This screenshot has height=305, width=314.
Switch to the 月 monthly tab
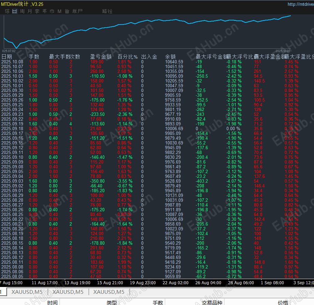coord(30,11)
